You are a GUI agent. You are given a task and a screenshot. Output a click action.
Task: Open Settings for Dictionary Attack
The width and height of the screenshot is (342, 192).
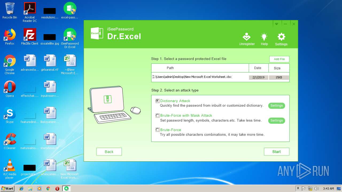coord(277,106)
